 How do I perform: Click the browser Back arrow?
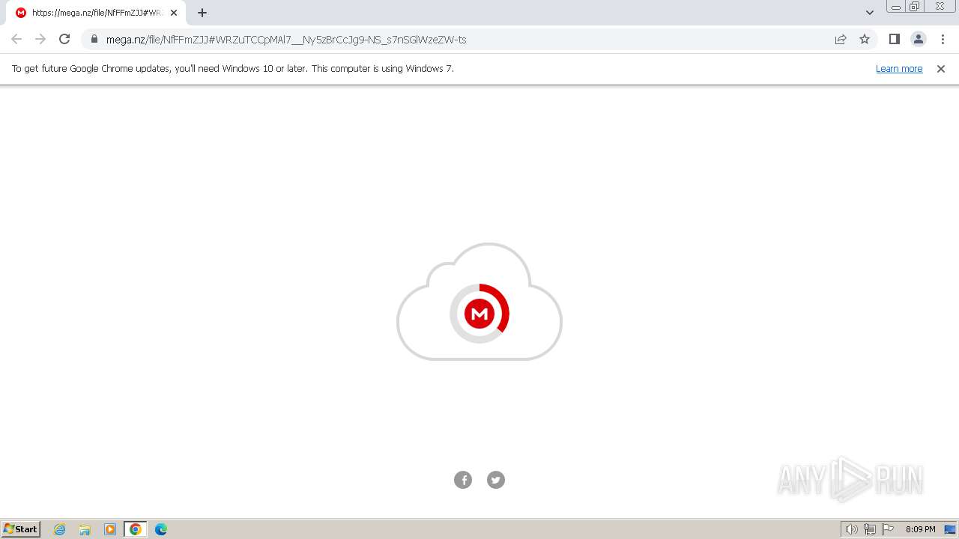(x=16, y=39)
